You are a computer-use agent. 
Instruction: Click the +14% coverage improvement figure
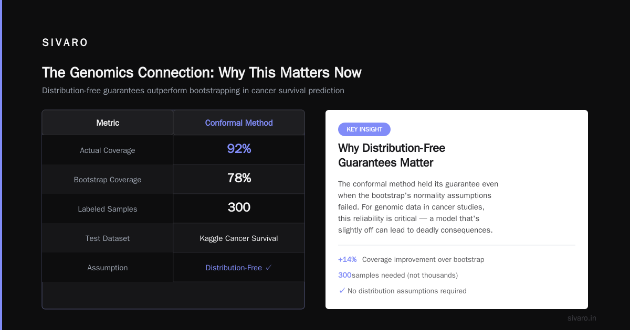coord(348,259)
